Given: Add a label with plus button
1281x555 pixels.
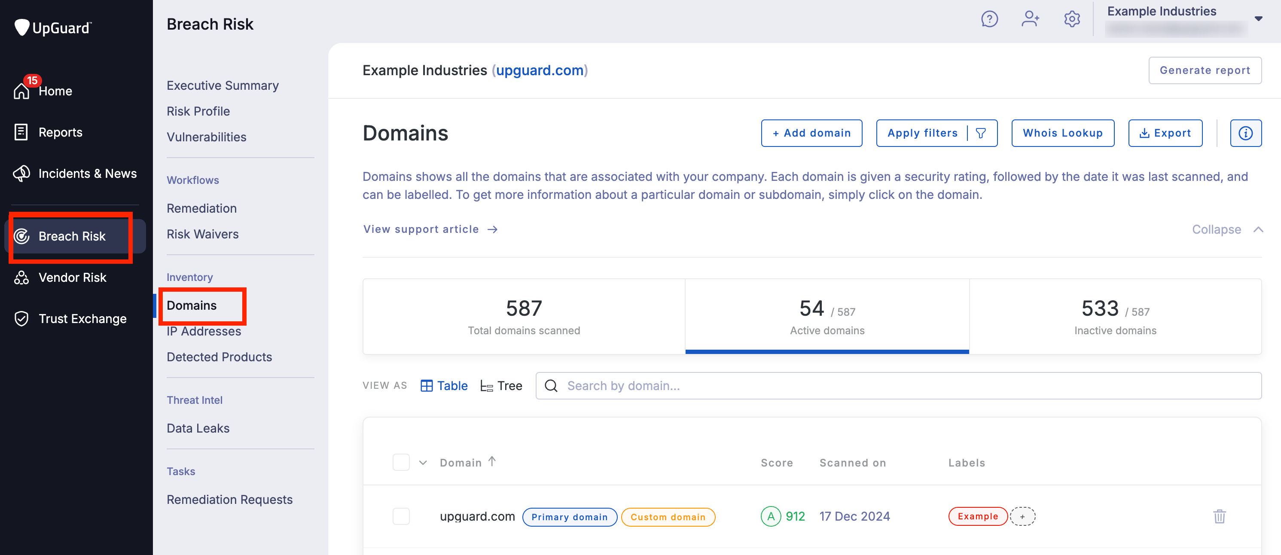Looking at the screenshot, I should point(1022,516).
